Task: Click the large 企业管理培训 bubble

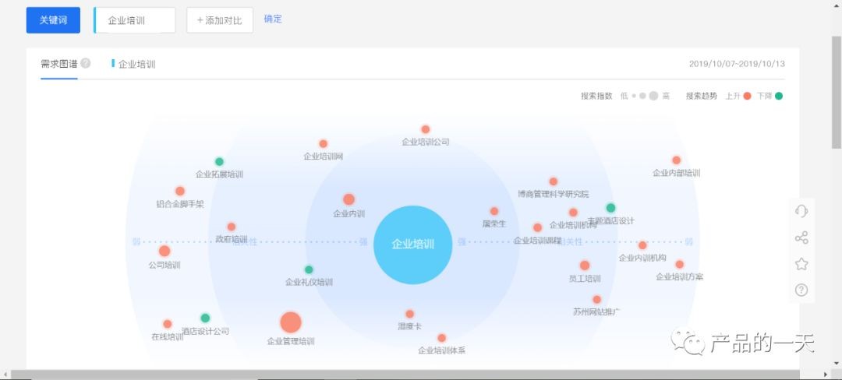Action: (290, 322)
